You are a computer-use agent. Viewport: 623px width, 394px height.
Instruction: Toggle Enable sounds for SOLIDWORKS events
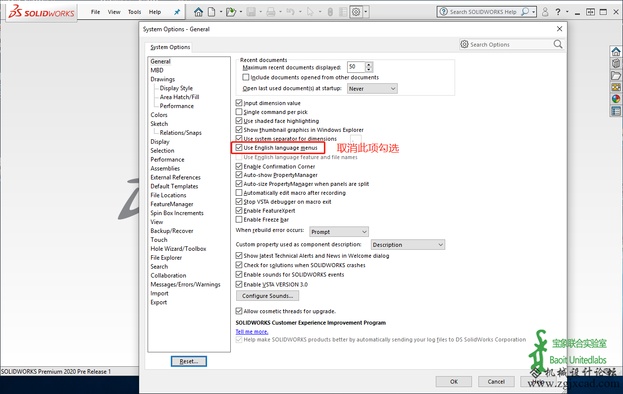point(239,275)
